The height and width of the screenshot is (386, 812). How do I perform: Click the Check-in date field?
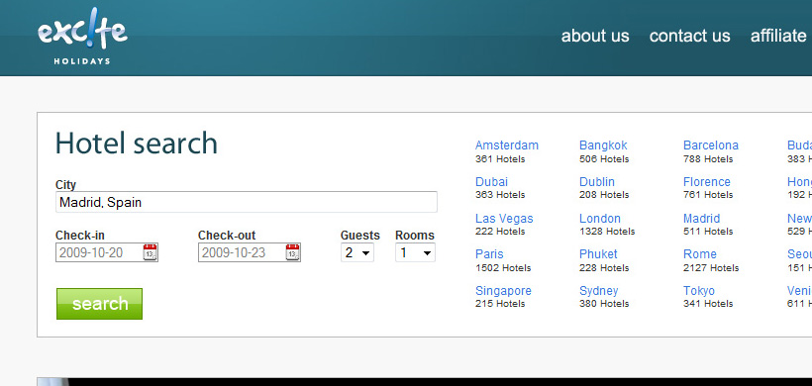pyautogui.click(x=107, y=252)
